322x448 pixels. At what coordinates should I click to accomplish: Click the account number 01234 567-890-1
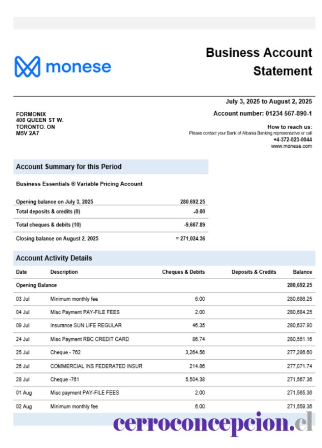pos(289,113)
